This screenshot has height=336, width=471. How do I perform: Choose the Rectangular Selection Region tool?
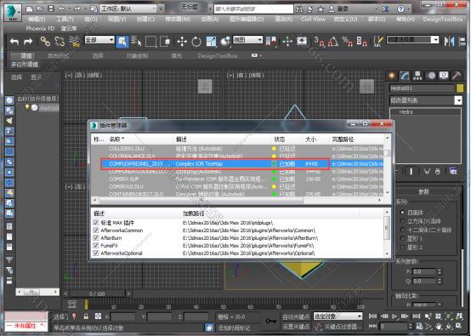click(150, 42)
